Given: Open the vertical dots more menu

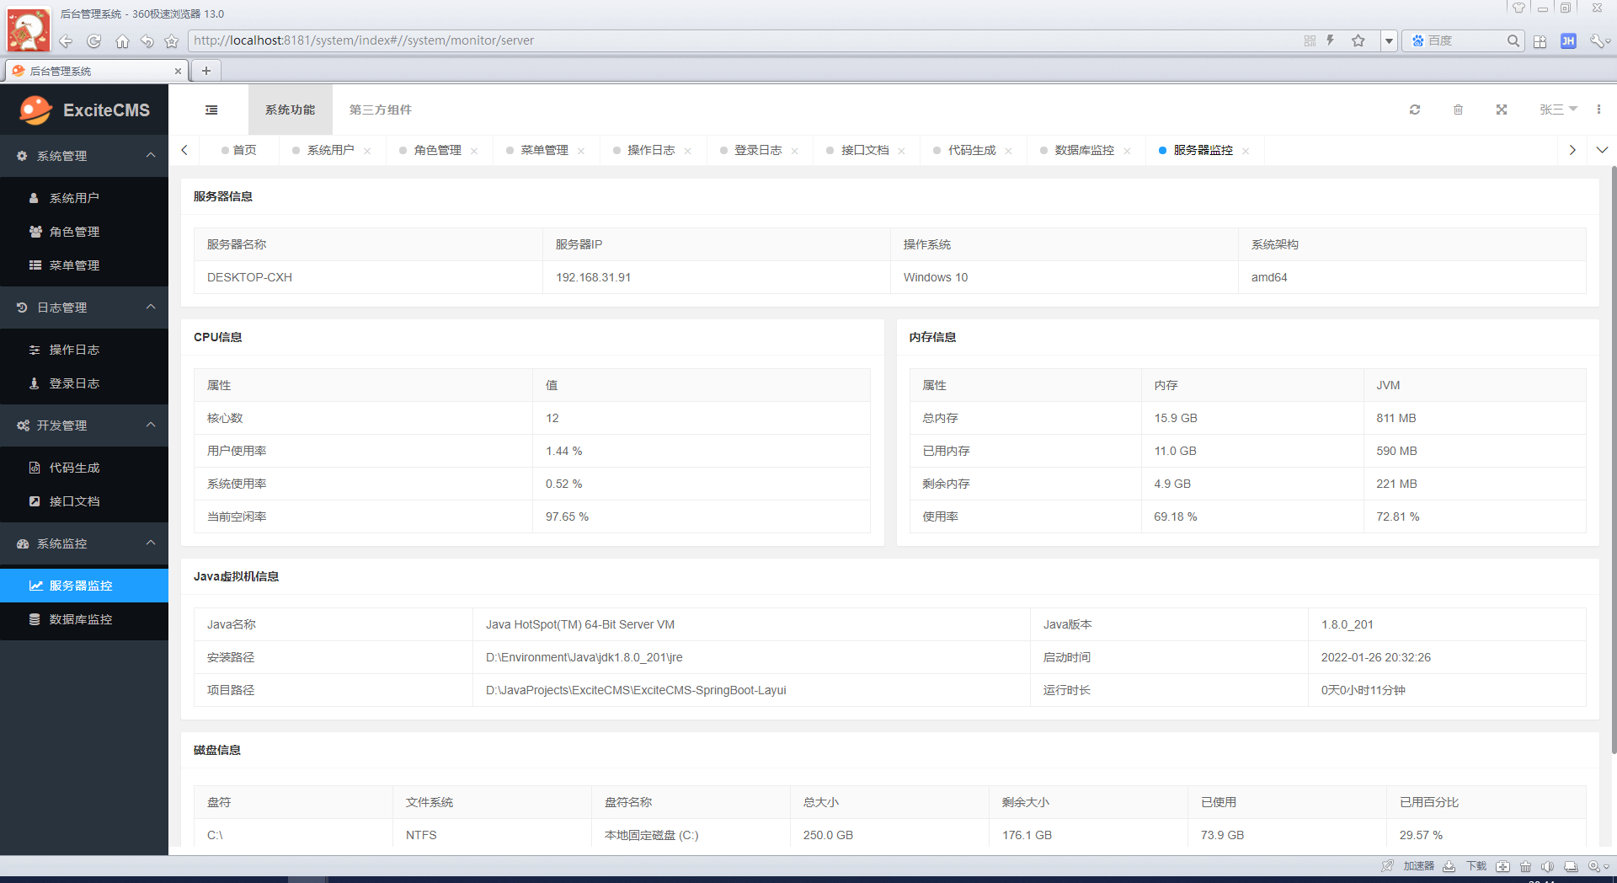Looking at the screenshot, I should (1600, 110).
